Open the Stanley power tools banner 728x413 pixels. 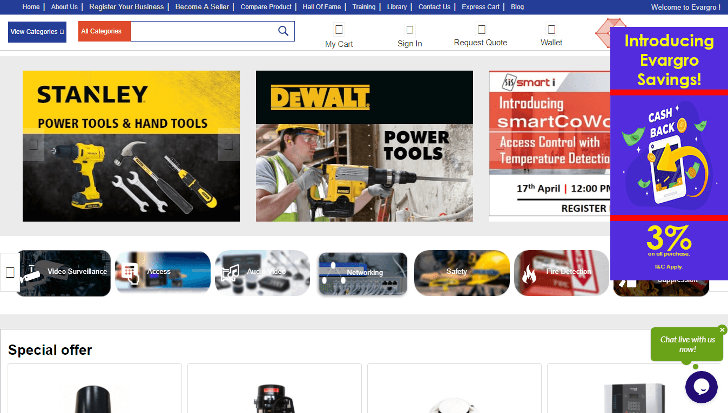pyautogui.click(x=131, y=146)
